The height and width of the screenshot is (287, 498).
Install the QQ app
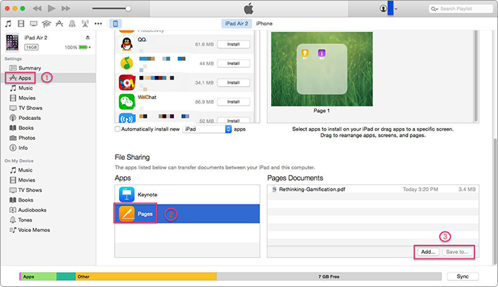[233, 44]
